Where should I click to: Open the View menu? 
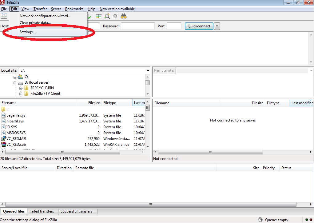coord(25,9)
